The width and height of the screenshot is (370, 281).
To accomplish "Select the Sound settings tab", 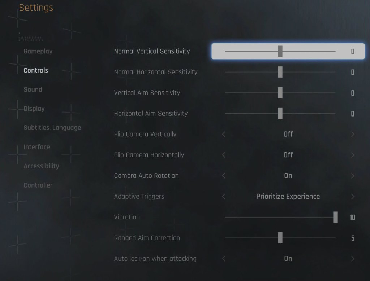I will point(33,89).
